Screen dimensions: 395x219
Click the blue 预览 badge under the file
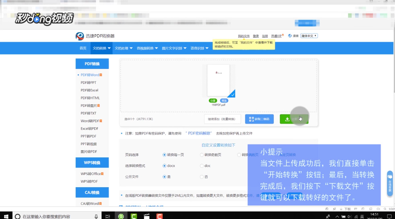pyautogui.click(x=224, y=101)
